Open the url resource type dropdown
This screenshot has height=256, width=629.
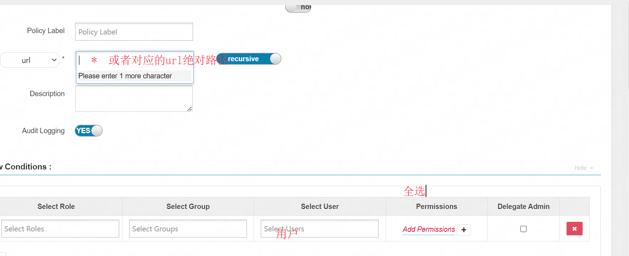30,60
